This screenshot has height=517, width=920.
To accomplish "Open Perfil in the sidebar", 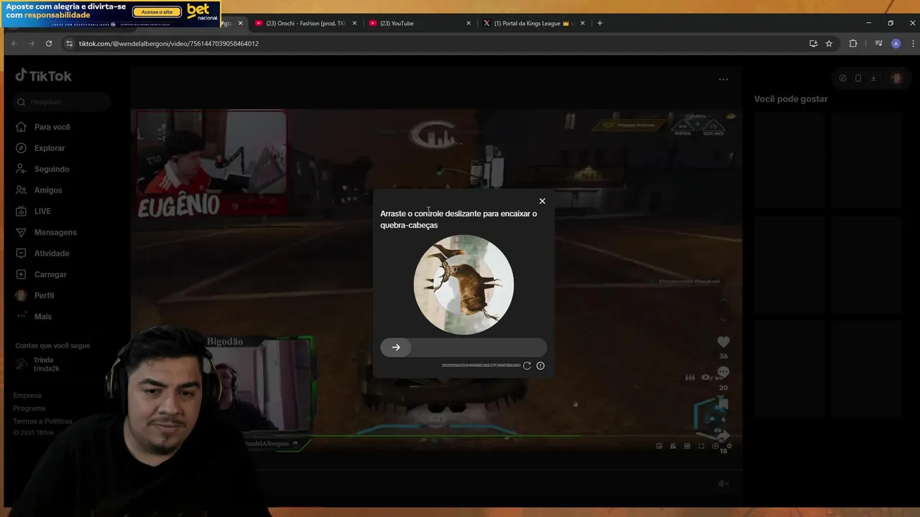I will (34, 296).
